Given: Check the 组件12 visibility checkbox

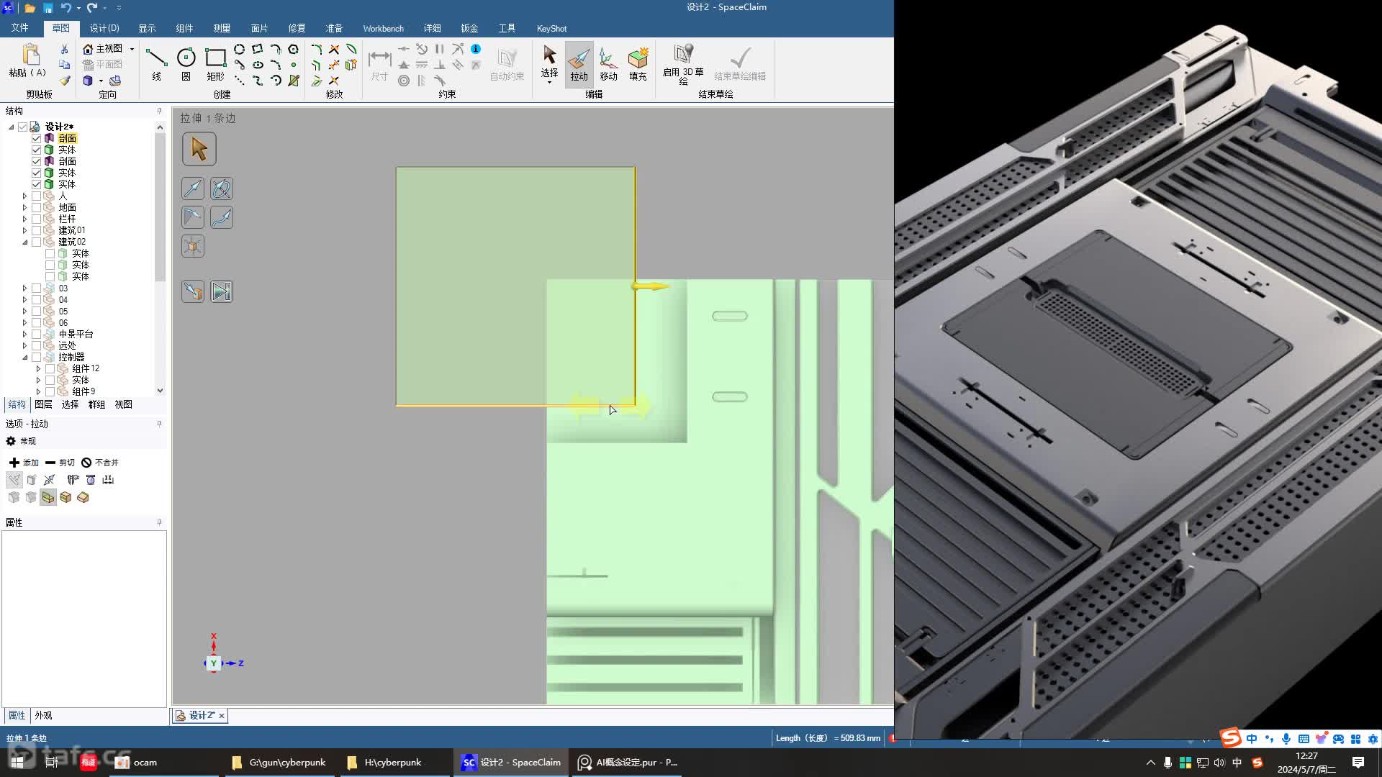Looking at the screenshot, I should tap(50, 368).
